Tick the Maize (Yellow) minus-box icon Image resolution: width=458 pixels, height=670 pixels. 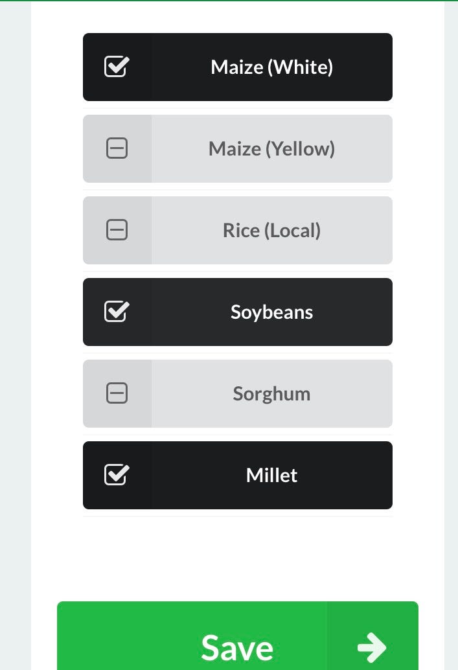117,148
